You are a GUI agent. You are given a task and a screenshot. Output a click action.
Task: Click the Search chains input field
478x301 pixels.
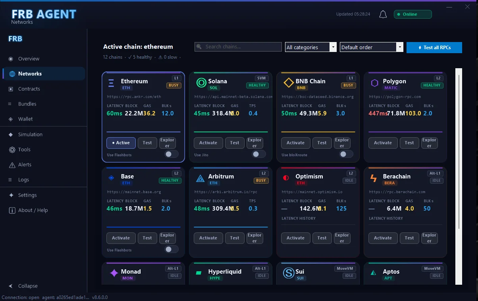(x=238, y=47)
